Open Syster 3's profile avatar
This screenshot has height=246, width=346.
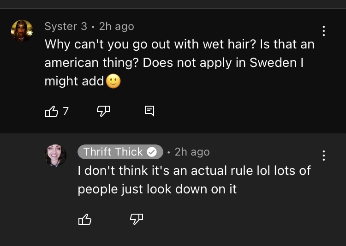click(x=22, y=31)
